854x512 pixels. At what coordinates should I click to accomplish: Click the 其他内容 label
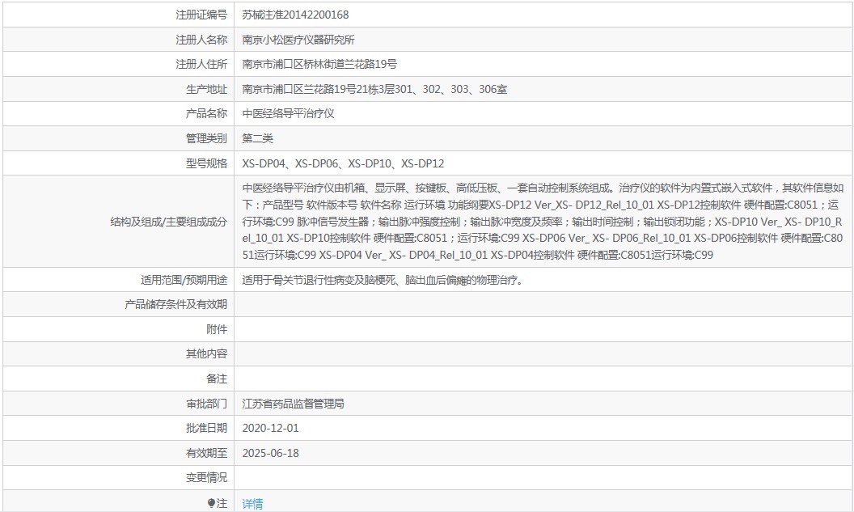coord(206,354)
